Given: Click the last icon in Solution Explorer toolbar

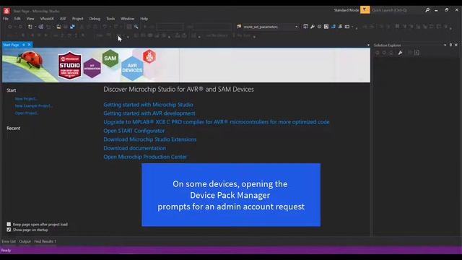Looking at the screenshot, I should pos(417,53).
